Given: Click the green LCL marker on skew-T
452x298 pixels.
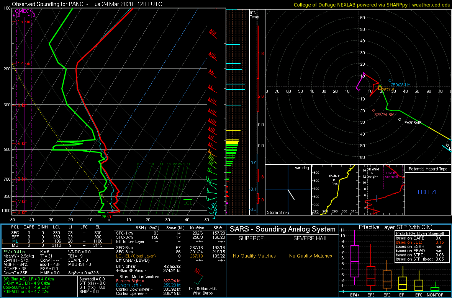Looking at the screenshot, I should tap(188, 202).
